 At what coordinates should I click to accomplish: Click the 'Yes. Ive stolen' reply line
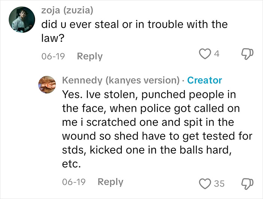tap(149, 95)
